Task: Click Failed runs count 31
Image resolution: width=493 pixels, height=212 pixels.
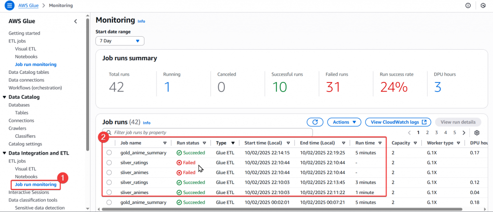Action: (x=333, y=87)
